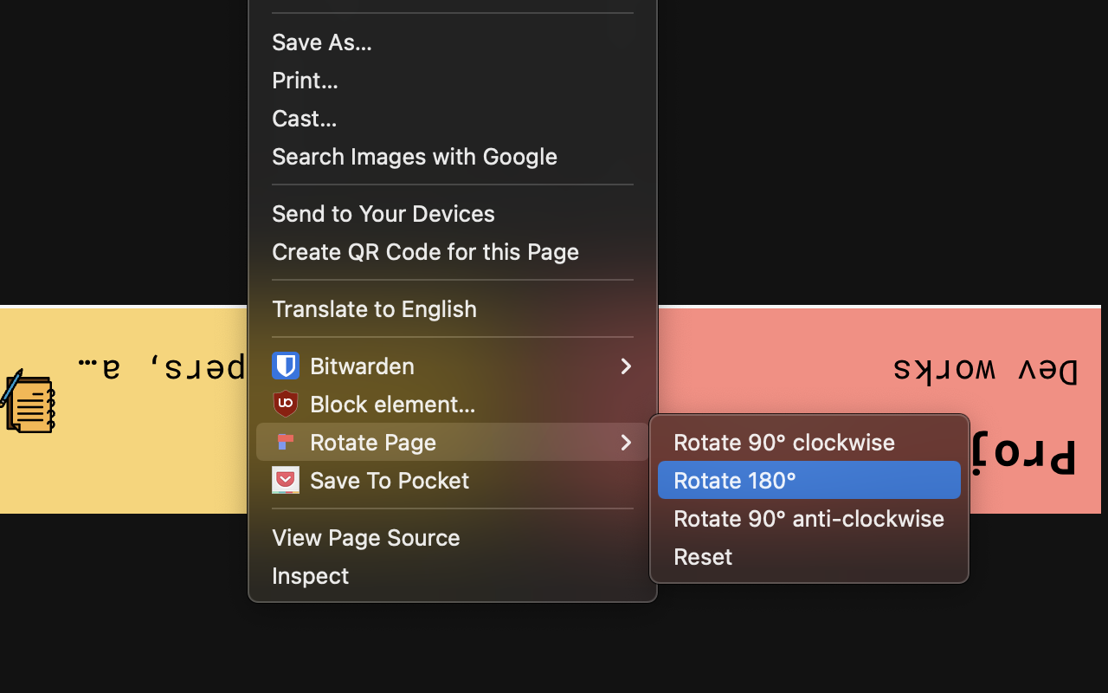
Task: Select Reset in Rotate submenu
Action: (x=809, y=556)
